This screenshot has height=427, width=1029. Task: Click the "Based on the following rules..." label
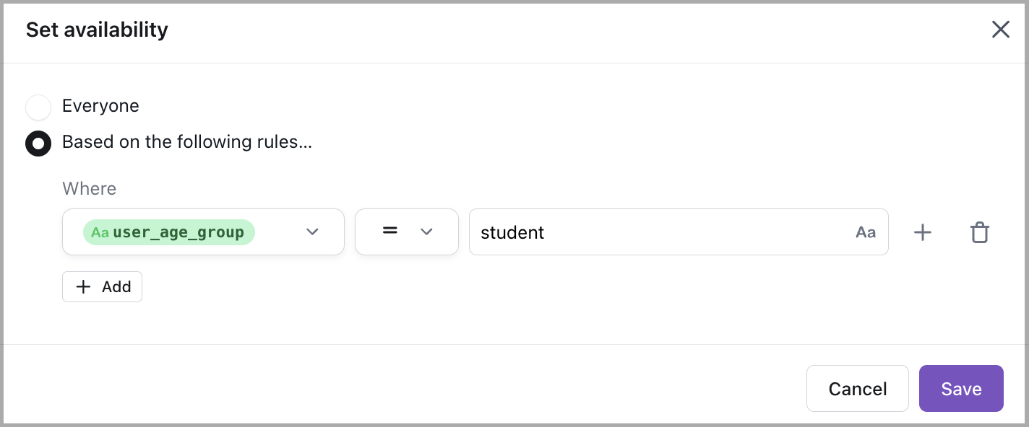[186, 142]
